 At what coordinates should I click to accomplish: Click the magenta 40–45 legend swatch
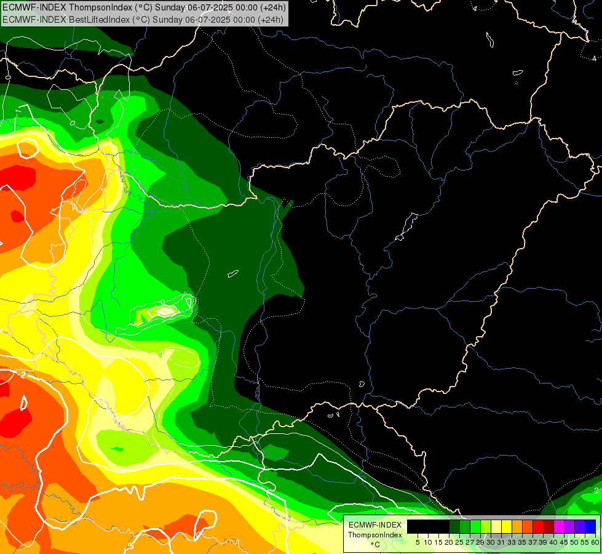coord(558,526)
